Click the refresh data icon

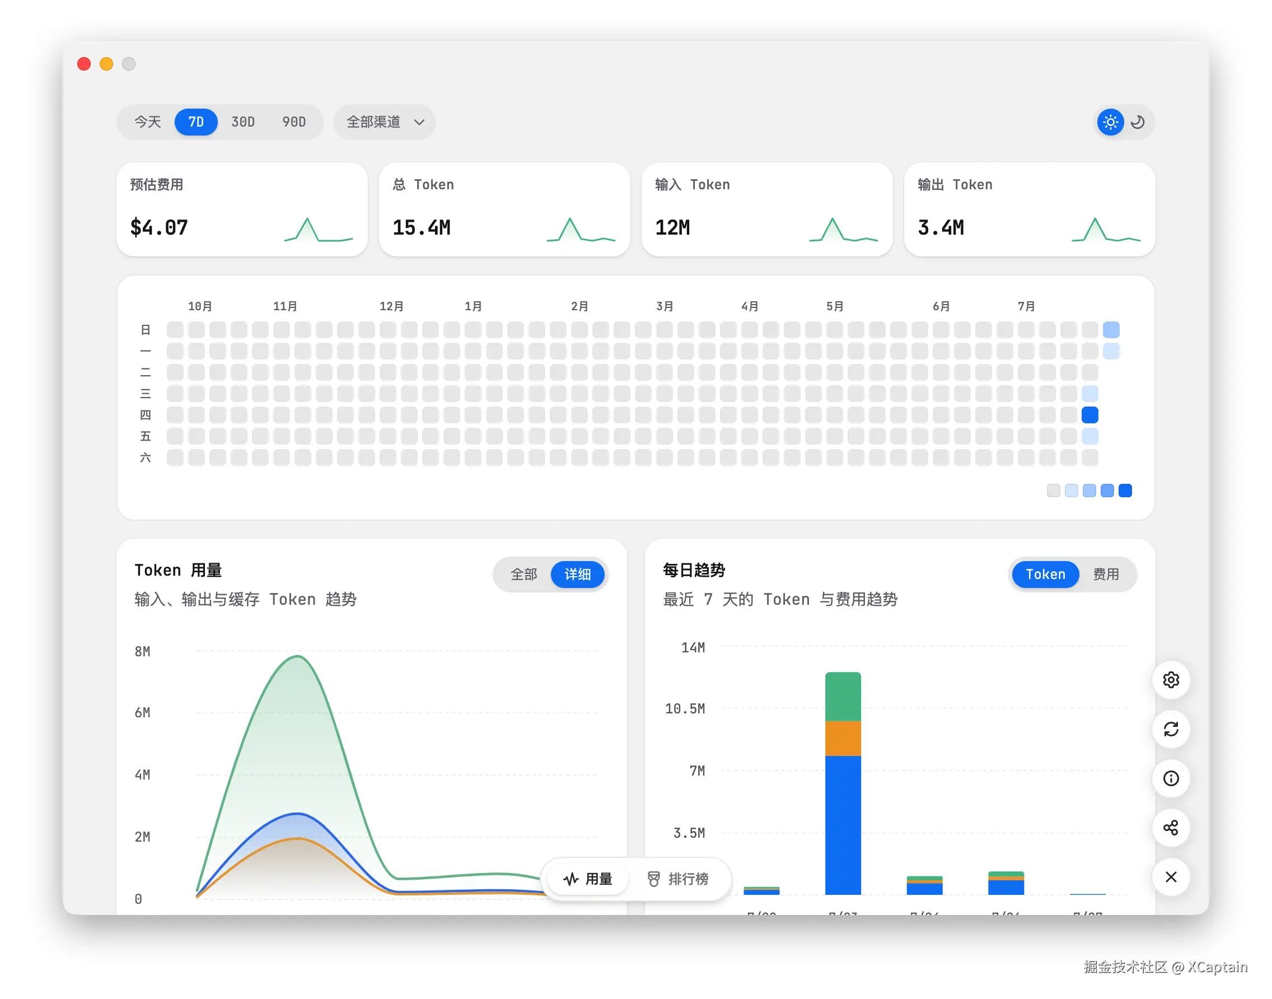(x=1170, y=729)
